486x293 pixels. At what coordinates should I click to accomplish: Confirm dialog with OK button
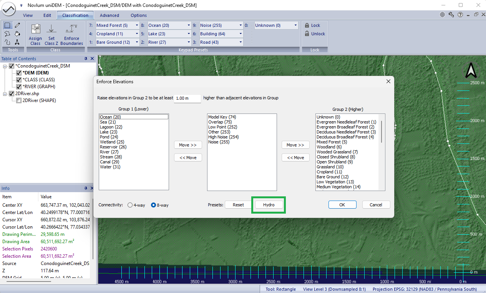342,205
